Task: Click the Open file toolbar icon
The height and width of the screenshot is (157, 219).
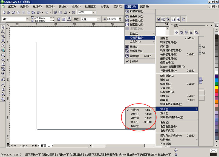Action: tap(9, 12)
